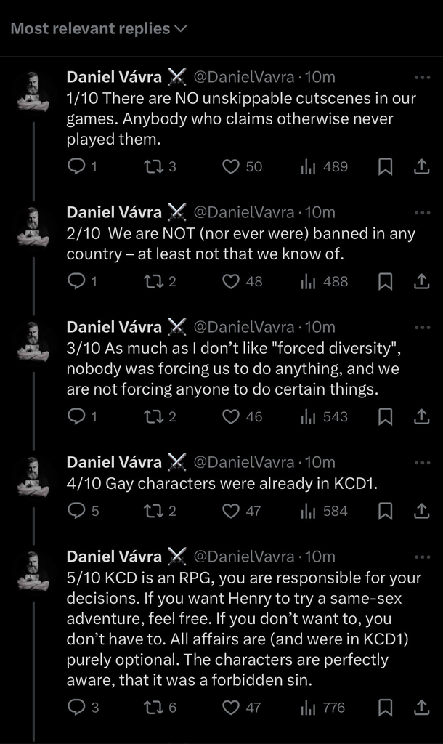Image resolution: width=443 pixels, height=744 pixels.
Task: View analytics of the 2/10 tweet
Action: click(x=325, y=281)
